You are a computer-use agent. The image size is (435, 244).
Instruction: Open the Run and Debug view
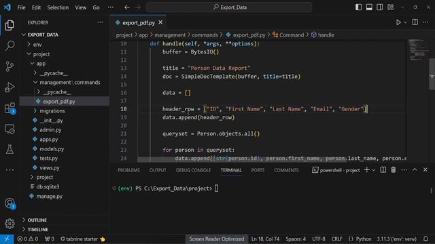click(x=10, y=87)
